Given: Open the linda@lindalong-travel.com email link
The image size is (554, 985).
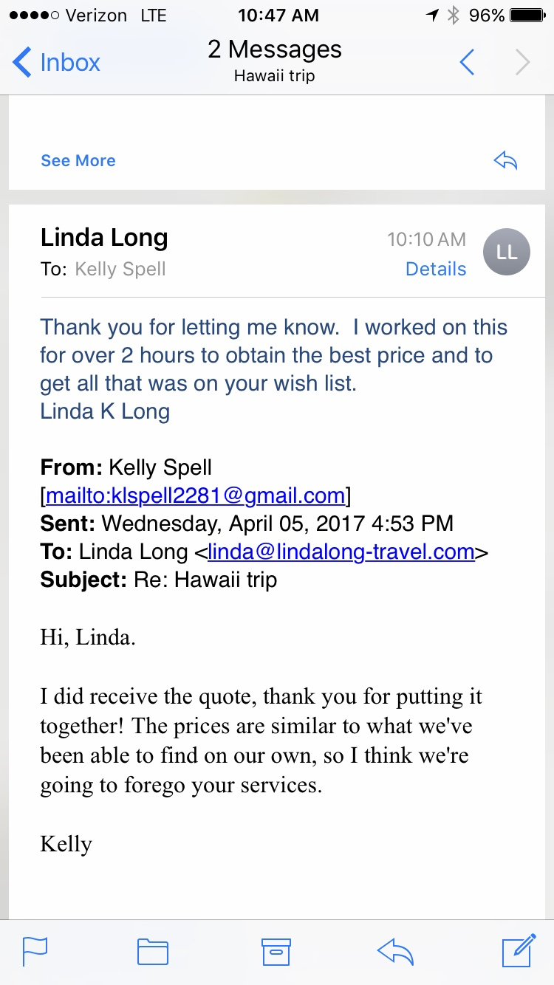Looking at the screenshot, I should point(341,552).
